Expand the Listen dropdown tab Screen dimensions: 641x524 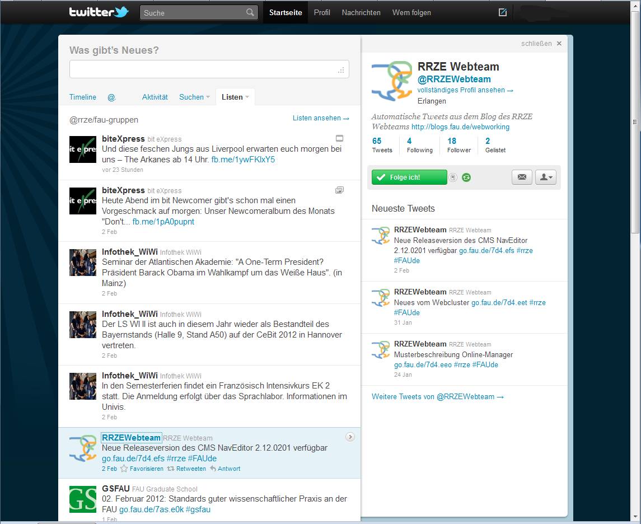click(235, 97)
